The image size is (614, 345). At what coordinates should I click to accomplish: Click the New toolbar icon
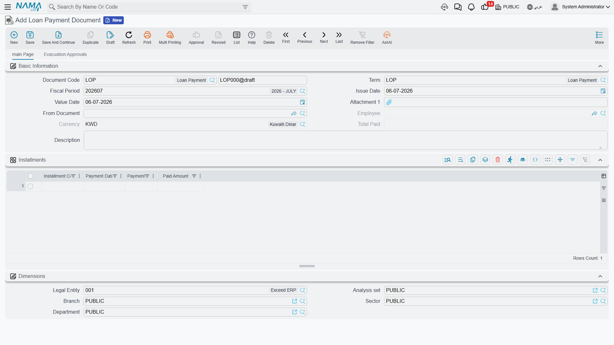pyautogui.click(x=14, y=37)
